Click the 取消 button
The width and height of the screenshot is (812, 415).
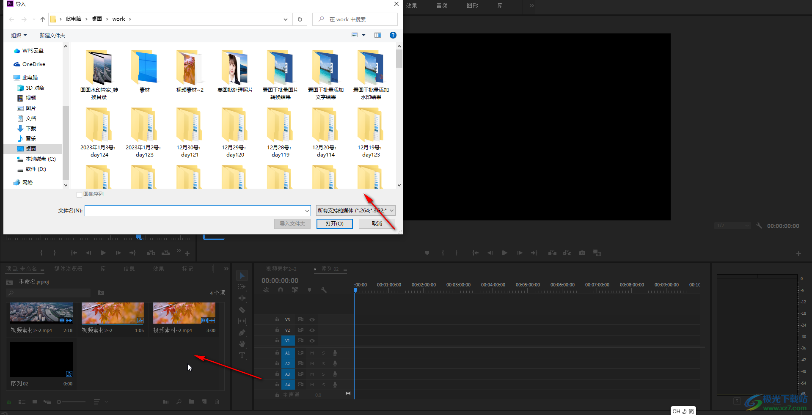377,224
